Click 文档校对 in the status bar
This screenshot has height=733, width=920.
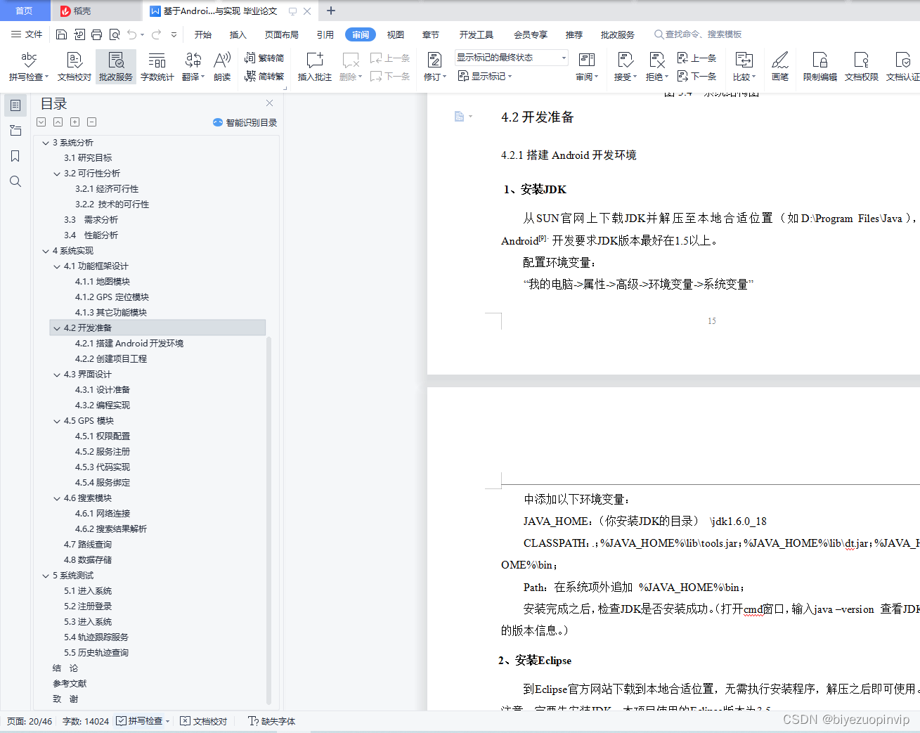pos(204,721)
